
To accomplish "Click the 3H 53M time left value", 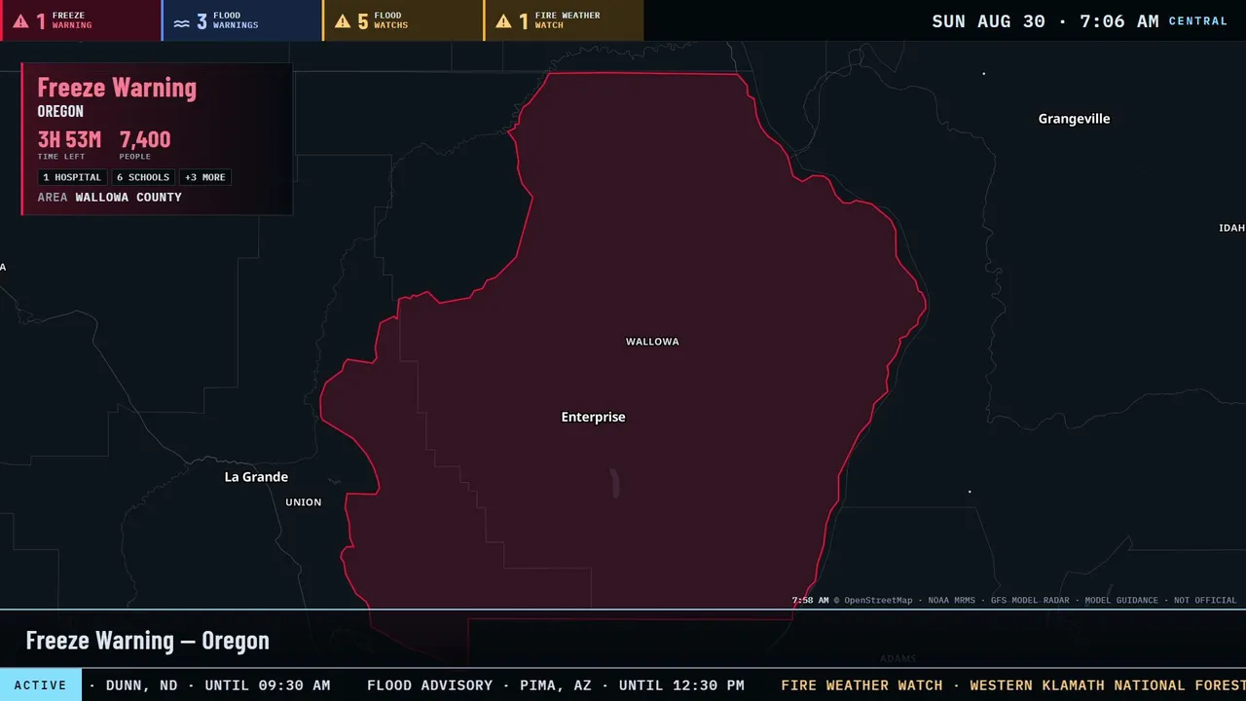I will (69, 139).
